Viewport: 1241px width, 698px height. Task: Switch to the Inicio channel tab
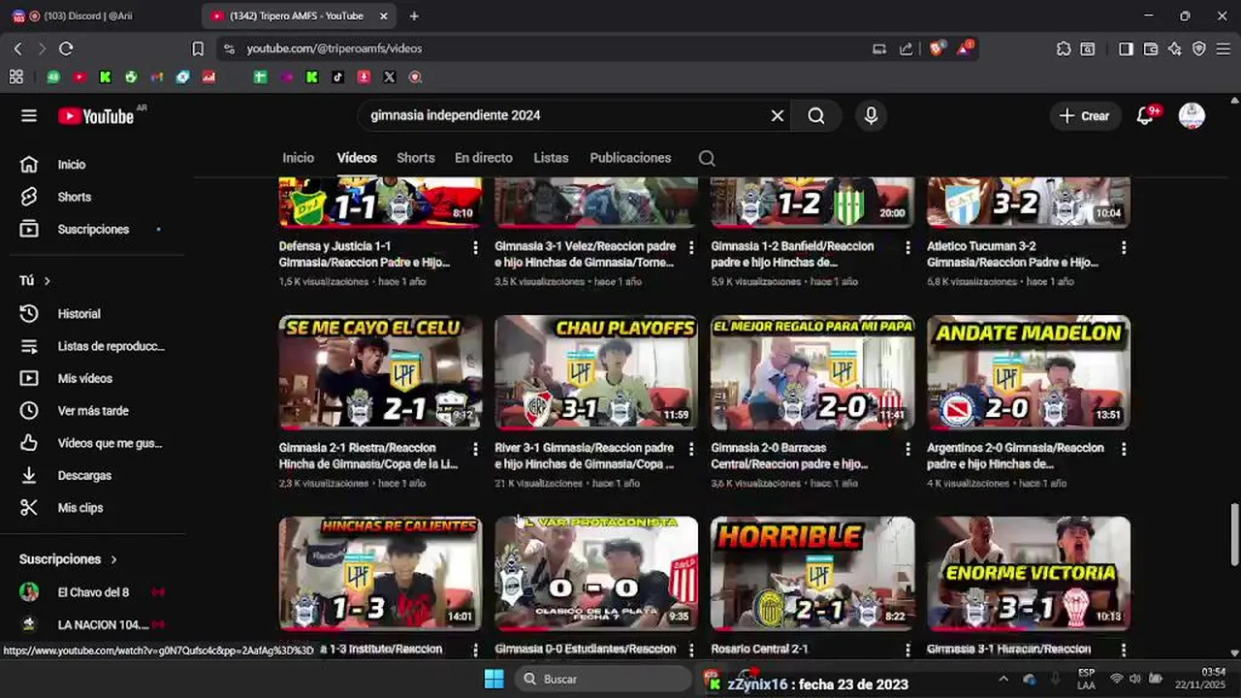point(299,158)
